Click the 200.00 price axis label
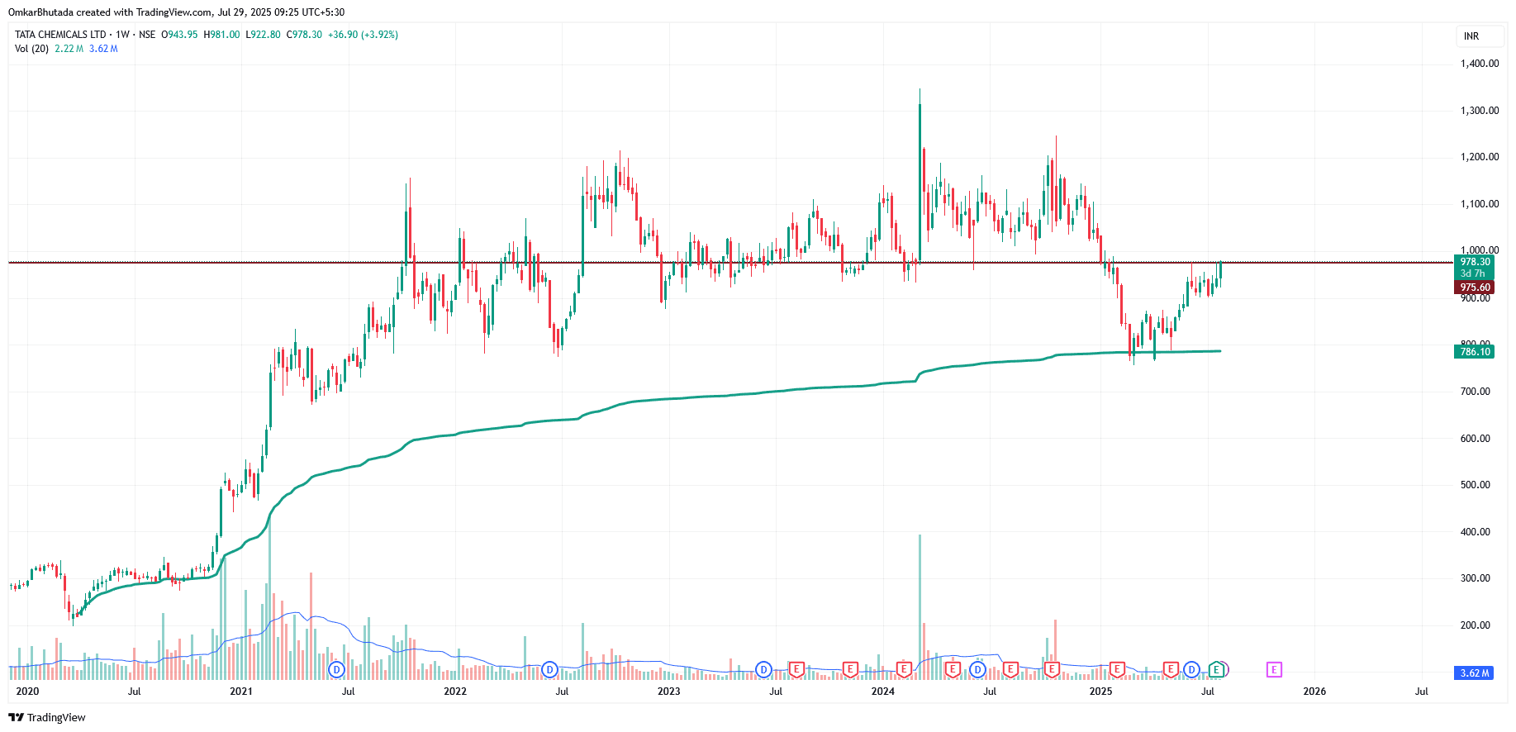Image resolution: width=1516 pixels, height=732 pixels. [1476, 625]
